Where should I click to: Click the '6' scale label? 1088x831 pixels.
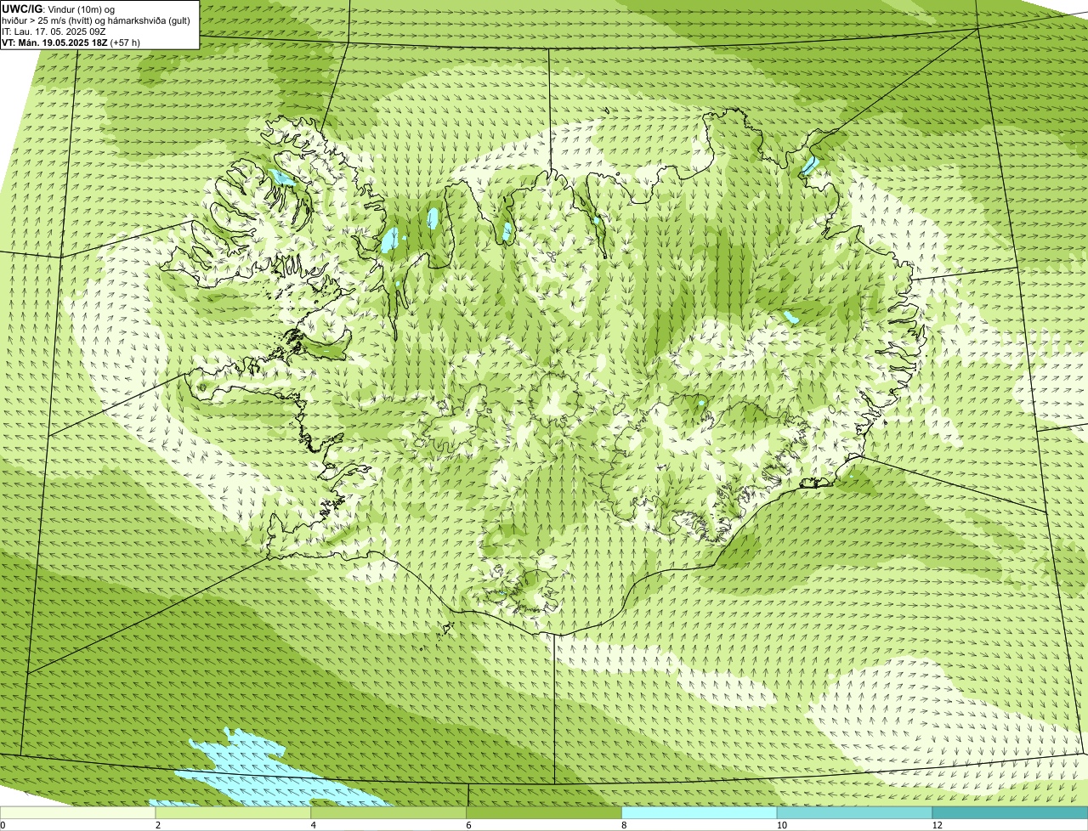468,825
